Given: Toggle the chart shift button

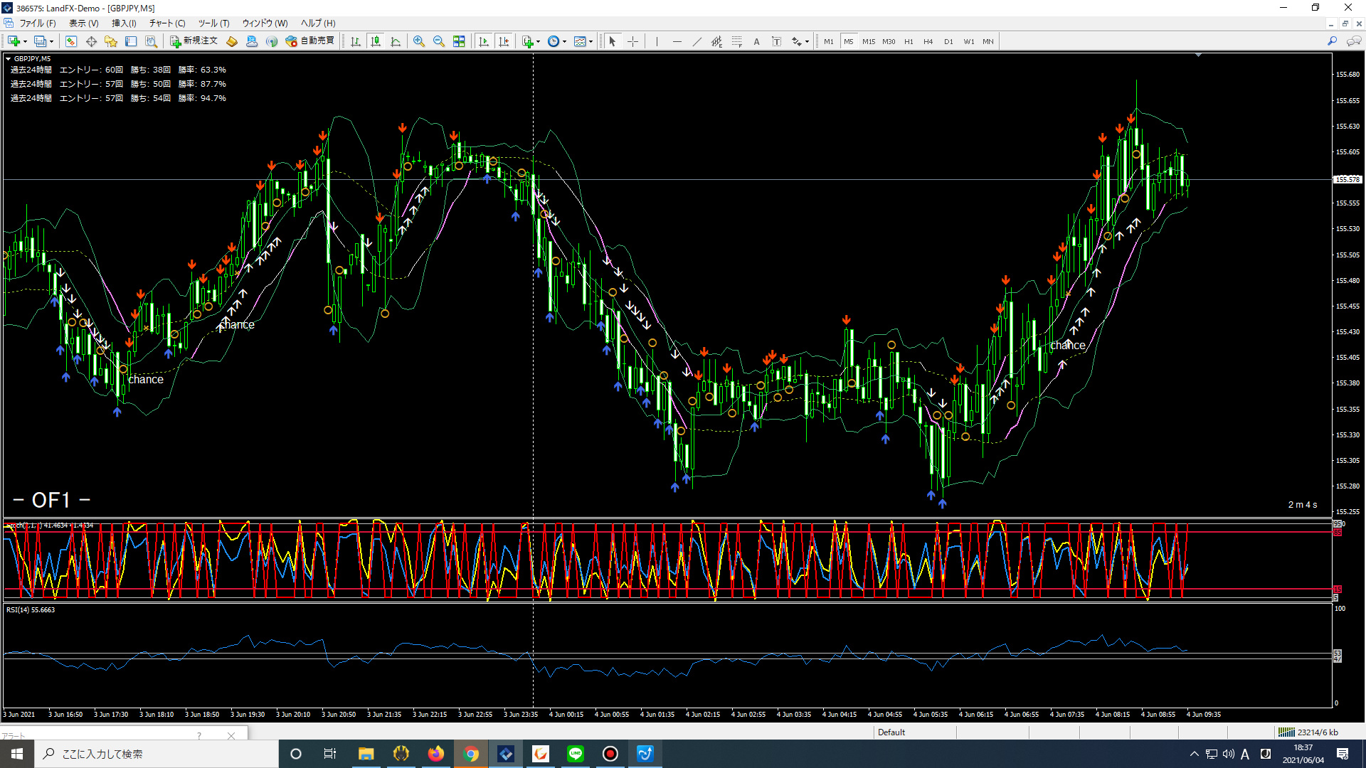Looking at the screenshot, I should (x=504, y=41).
